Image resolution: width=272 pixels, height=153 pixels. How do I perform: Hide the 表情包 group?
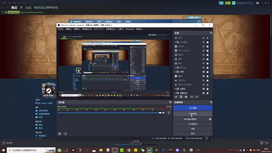[203, 89]
